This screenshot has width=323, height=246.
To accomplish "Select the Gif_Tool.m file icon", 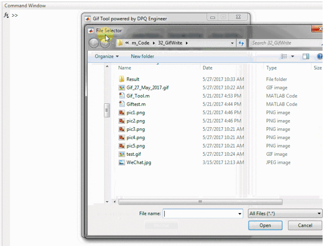I will pos(122,95).
